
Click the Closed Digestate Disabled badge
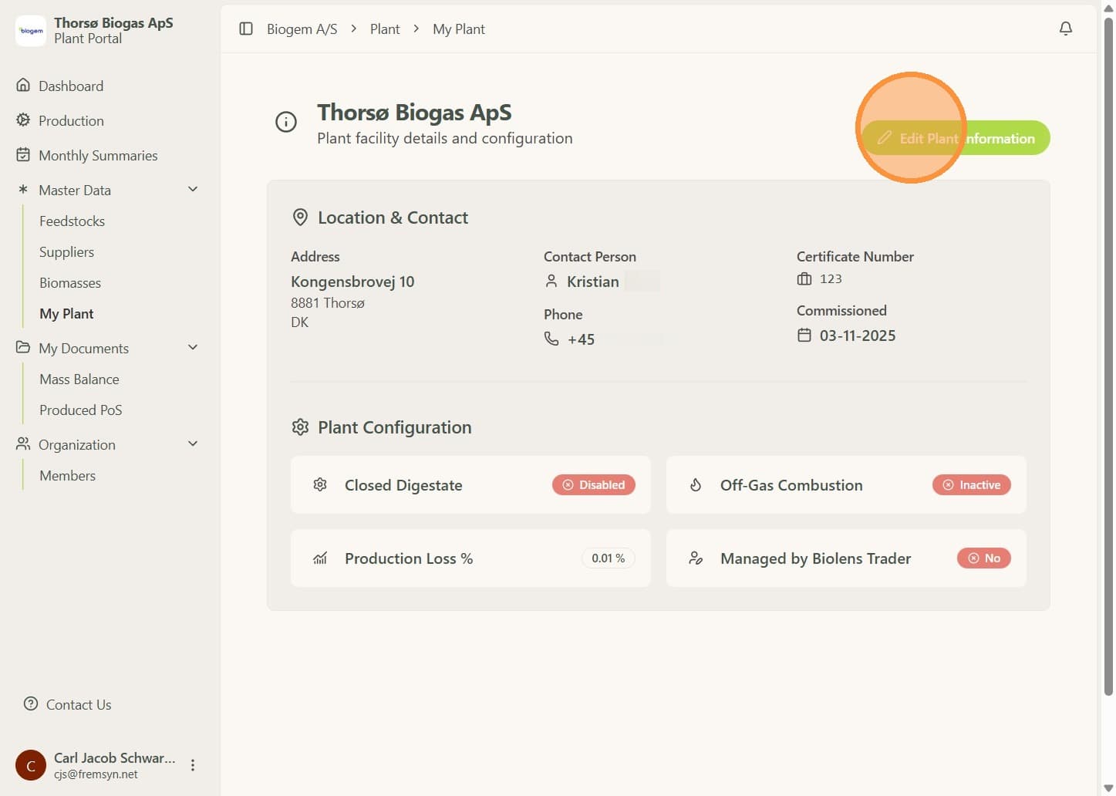[594, 484]
